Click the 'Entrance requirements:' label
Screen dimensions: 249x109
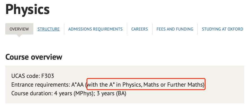click(41, 85)
